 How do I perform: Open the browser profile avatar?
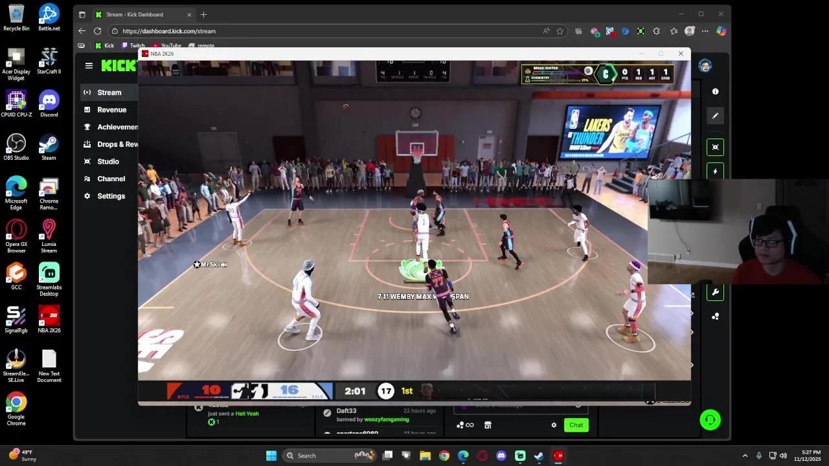(x=690, y=31)
